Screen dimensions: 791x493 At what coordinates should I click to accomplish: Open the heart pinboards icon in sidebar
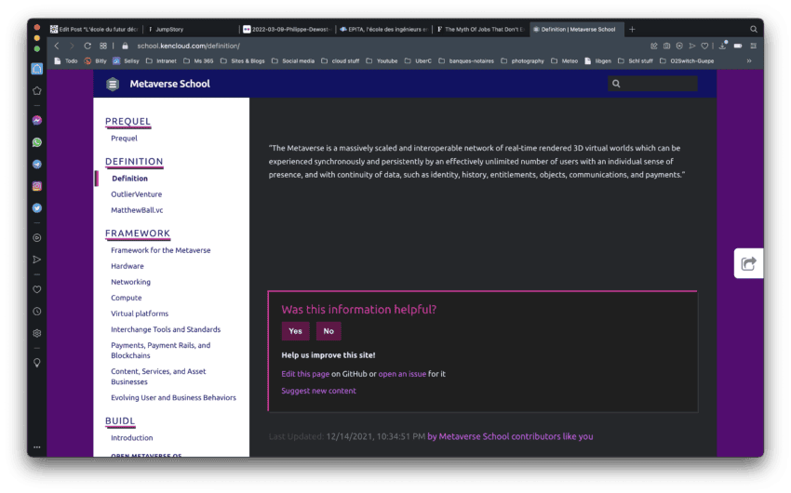click(37, 289)
